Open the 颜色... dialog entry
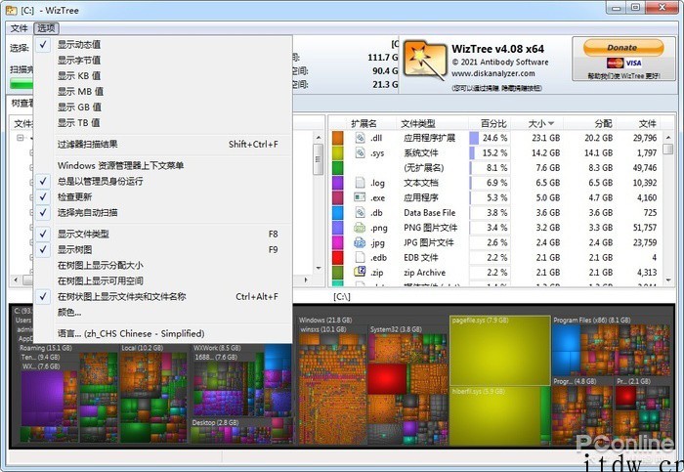This screenshot has height=472, width=684. tap(162, 313)
